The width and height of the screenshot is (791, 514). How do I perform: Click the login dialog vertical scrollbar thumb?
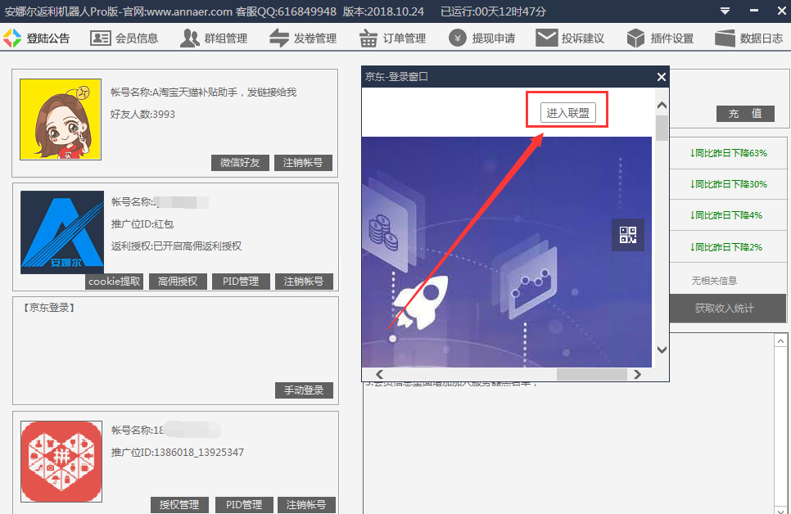coord(662,128)
